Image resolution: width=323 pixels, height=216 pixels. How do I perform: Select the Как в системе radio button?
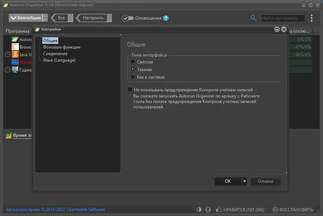(133, 77)
